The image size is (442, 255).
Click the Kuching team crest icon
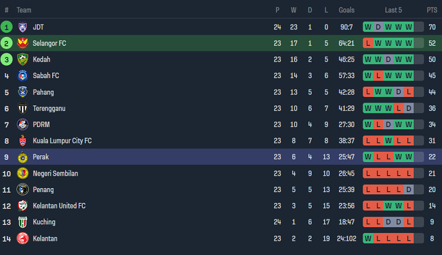pyautogui.click(x=23, y=222)
